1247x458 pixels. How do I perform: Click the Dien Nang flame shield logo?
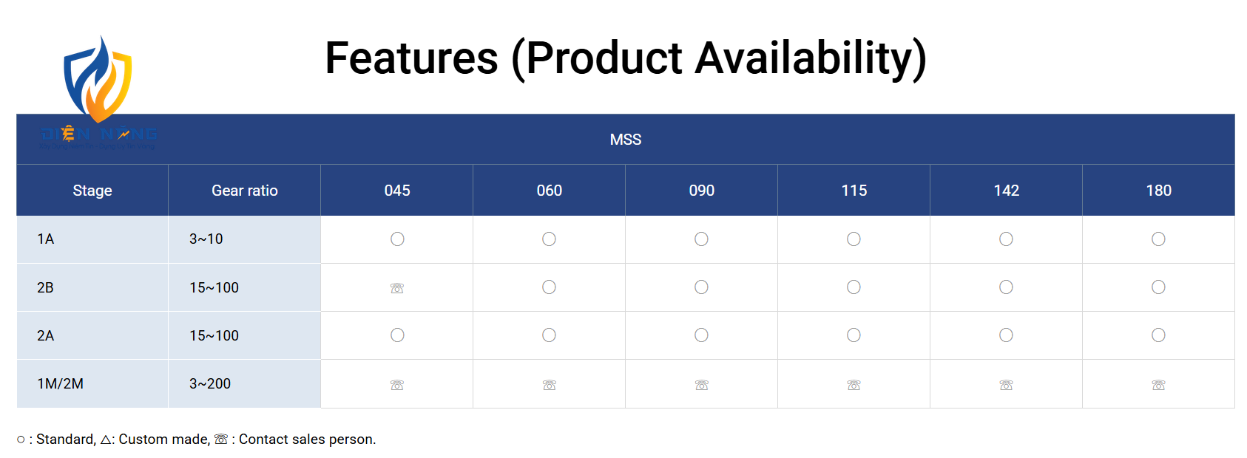pyautogui.click(x=98, y=92)
